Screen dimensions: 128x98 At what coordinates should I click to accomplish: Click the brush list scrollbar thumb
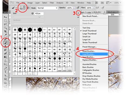[74, 50]
